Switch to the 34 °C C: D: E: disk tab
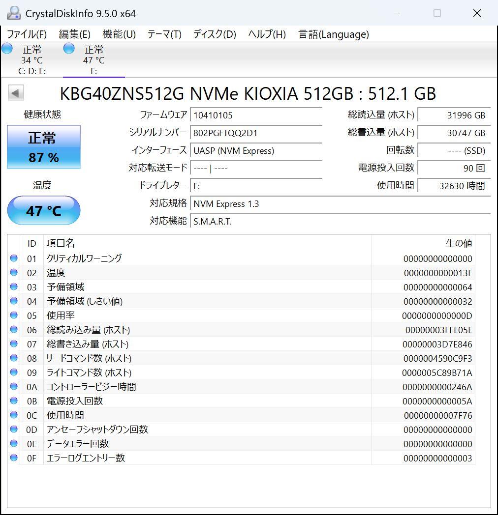The height and width of the screenshot is (515, 498). pyautogui.click(x=31, y=59)
